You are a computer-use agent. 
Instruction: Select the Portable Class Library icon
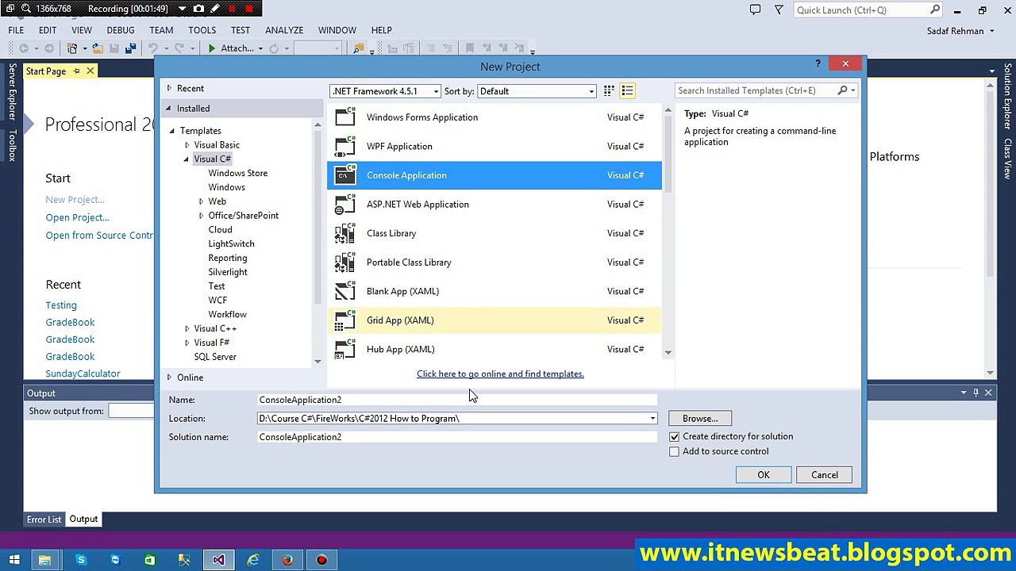tap(345, 263)
